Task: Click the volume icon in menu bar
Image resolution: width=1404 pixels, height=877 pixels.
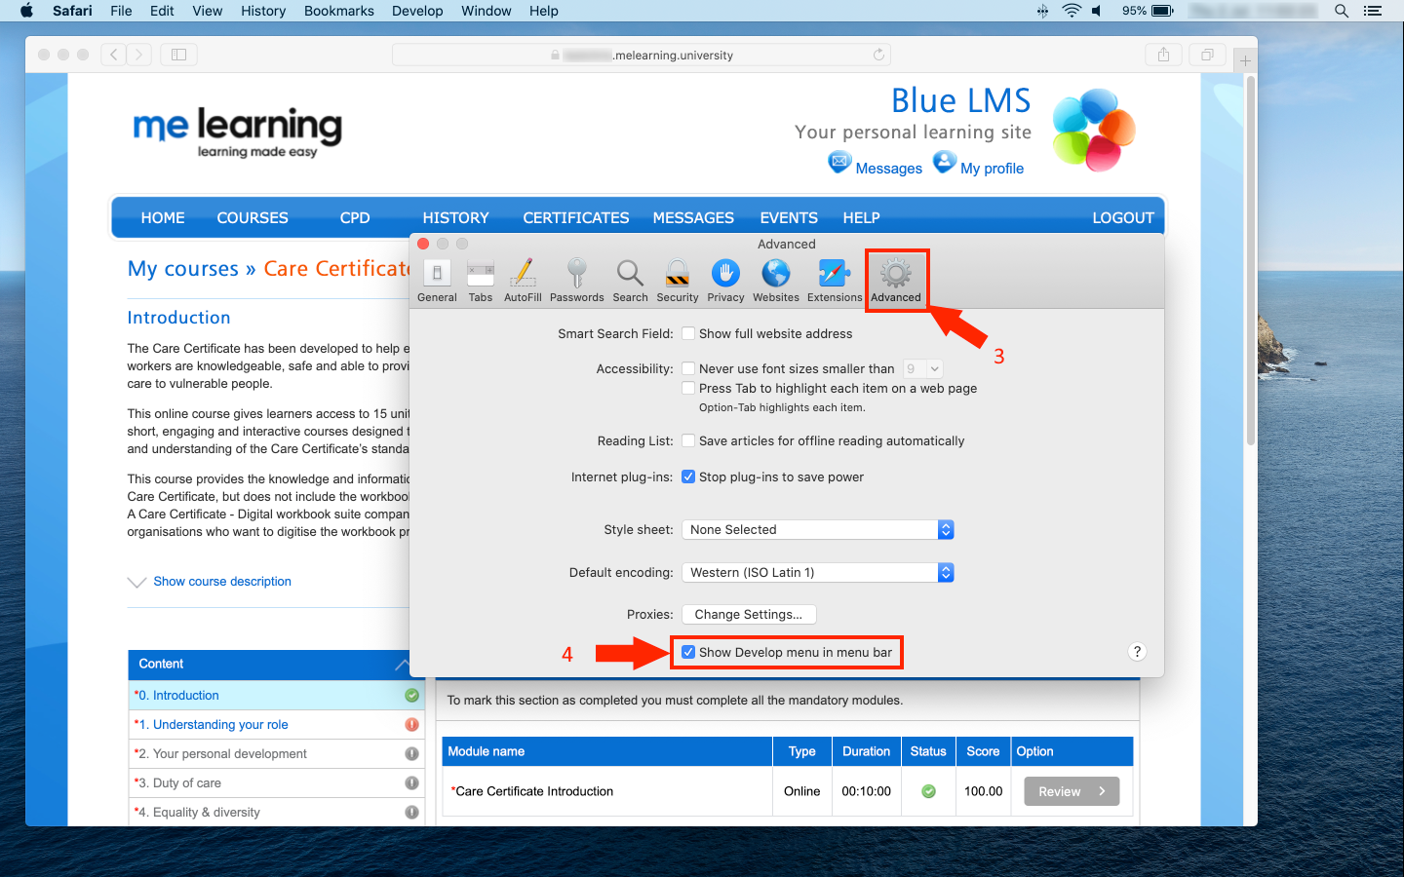Action: (x=1098, y=11)
